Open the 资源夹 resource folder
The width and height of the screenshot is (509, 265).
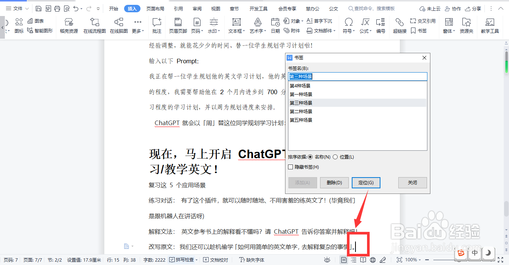(x=467, y=26)
